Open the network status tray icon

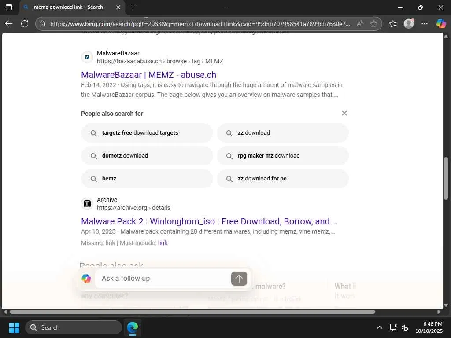393,327
